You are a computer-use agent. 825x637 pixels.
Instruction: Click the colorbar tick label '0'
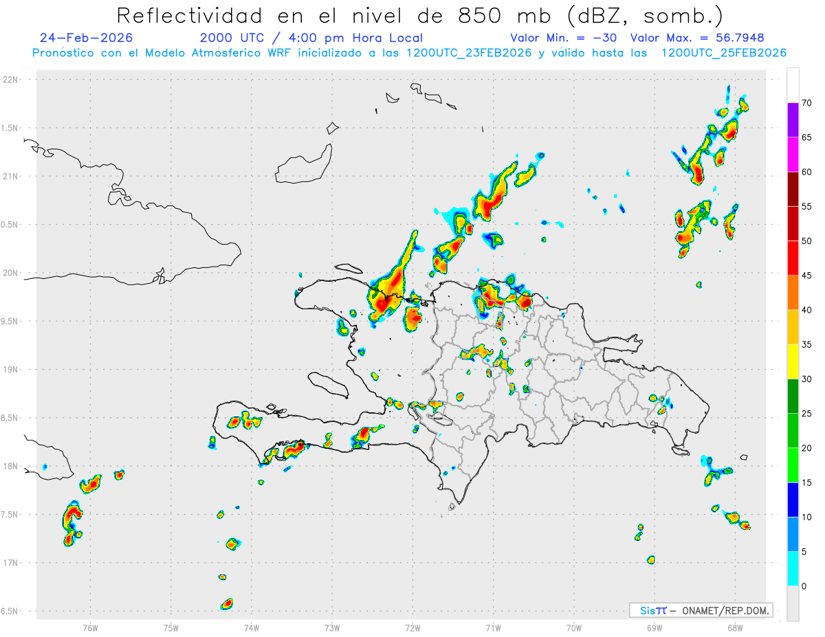point(804,586)
